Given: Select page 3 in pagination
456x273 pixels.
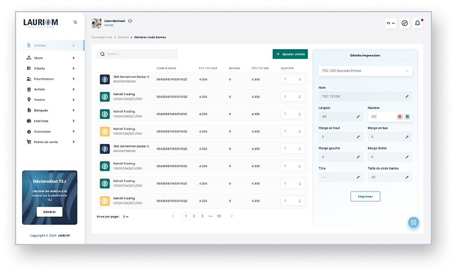Looking at the screenshot, I should click(202, 216).
